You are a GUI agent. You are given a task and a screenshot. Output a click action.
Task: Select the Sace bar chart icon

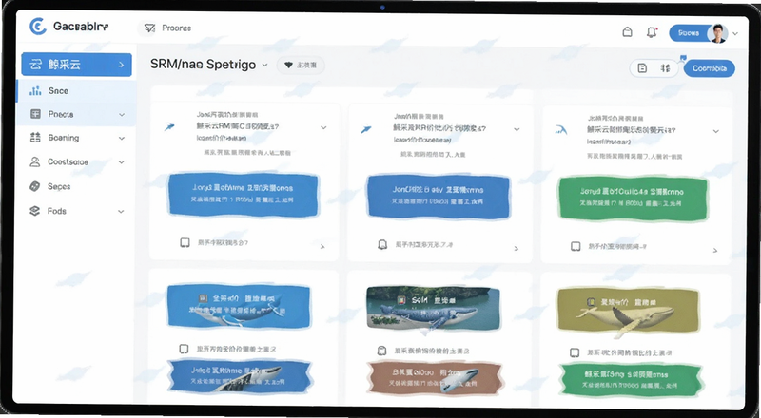(x=35, y=90)
